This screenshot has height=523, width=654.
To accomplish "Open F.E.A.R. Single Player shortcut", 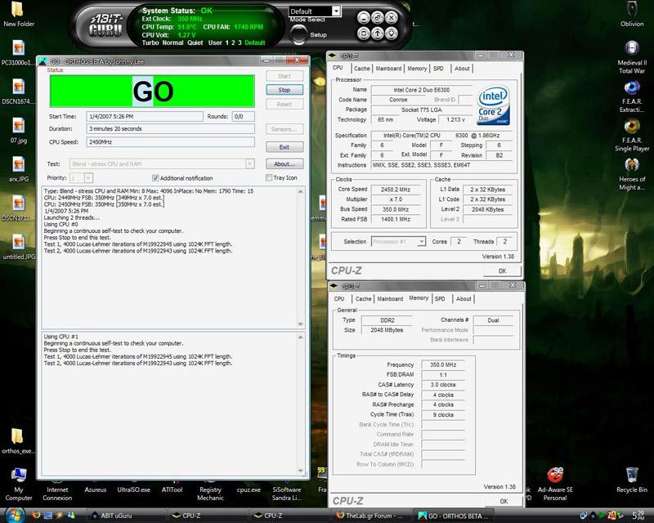I will point(632,136).
